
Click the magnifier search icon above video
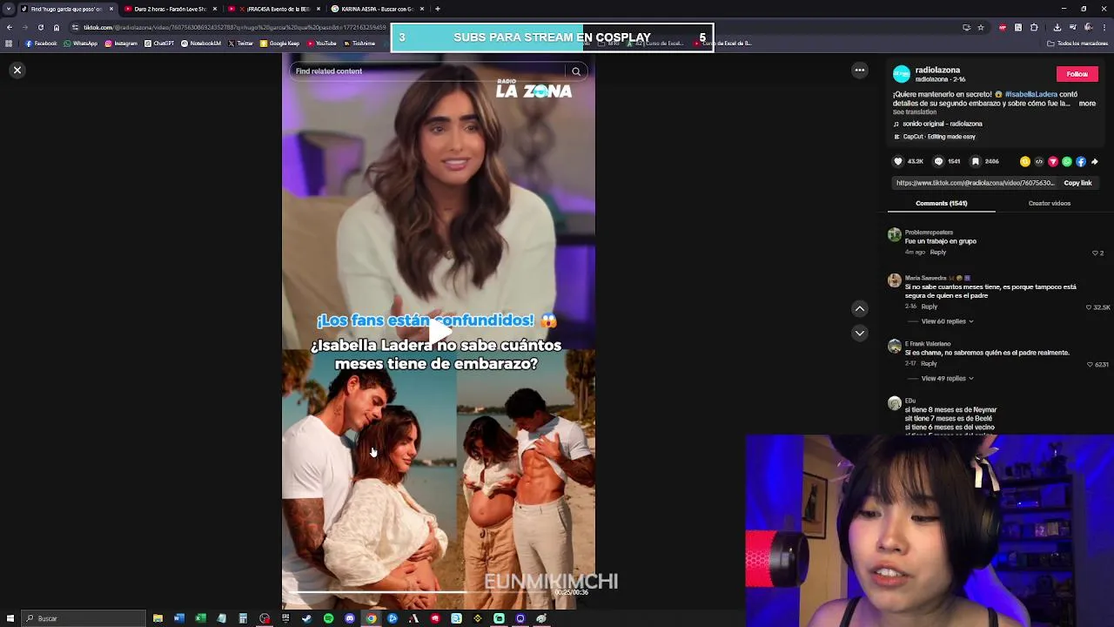(576, 71)
